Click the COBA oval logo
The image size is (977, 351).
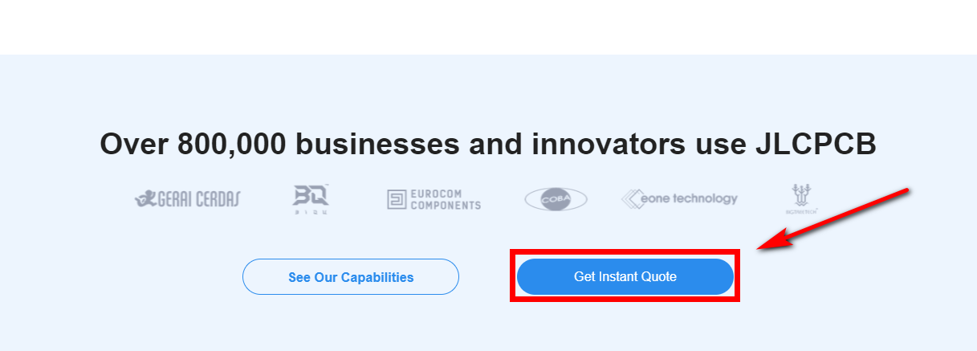556,199
